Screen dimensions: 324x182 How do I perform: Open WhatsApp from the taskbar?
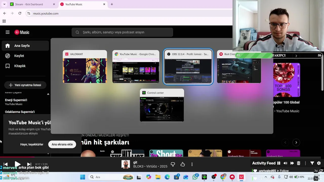(195, 177)
